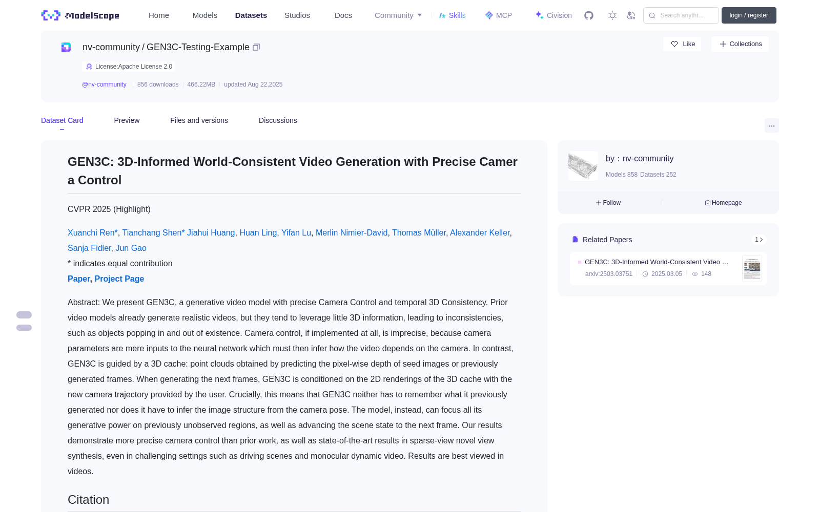This screenshot has width=820, height=512.
Task: Click the Civision sparkle icon
Action: point(539,15)
